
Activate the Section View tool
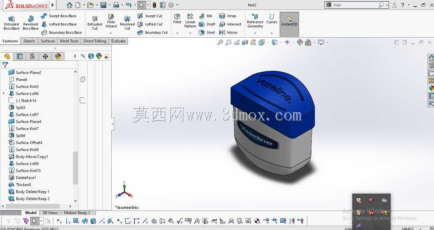coord(245,42)
